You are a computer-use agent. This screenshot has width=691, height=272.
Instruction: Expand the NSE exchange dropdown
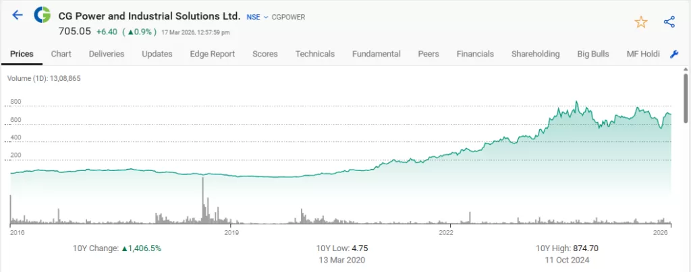pos(257,16)
